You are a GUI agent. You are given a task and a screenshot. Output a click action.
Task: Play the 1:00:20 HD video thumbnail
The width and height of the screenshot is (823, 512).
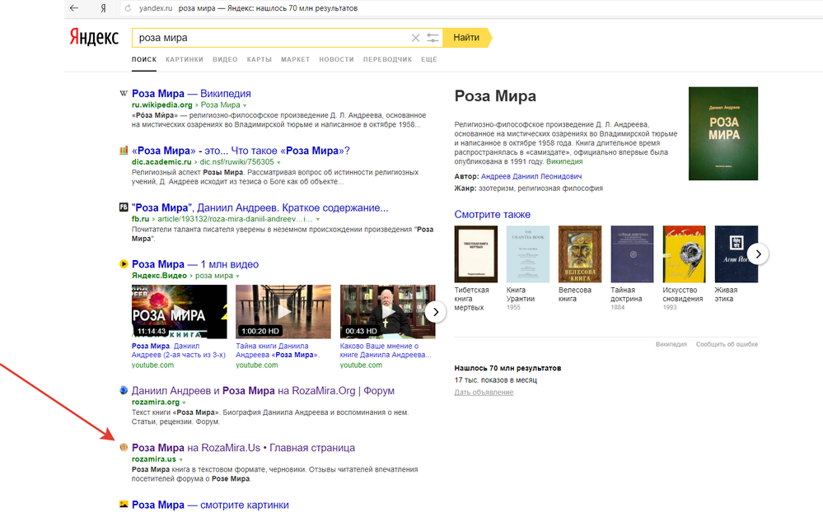coord(283,312)
